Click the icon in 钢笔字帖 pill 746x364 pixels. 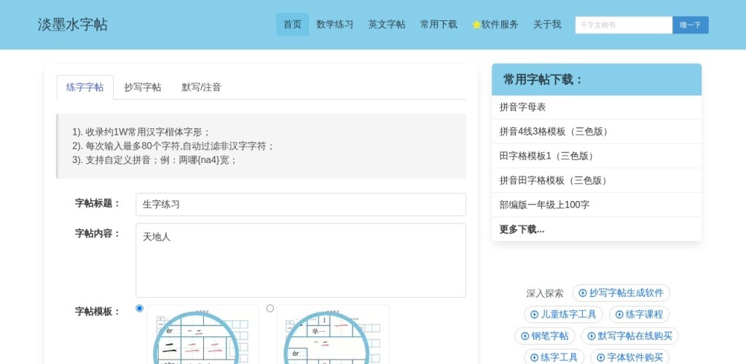pyautogui.click(x=525, y=336)
